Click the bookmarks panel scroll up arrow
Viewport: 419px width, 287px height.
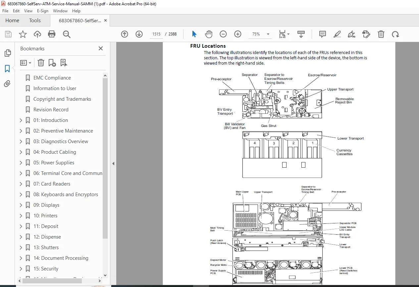point(105,76)
